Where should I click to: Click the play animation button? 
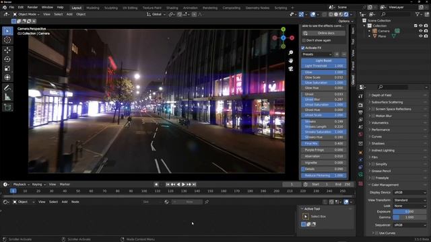pos(183,185)
